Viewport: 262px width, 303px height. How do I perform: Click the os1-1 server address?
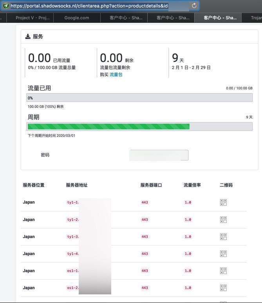pos(72,271)
